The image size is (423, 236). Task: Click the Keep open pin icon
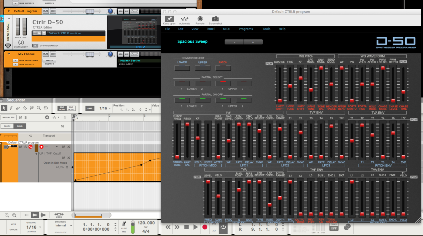tap(169, 19)
